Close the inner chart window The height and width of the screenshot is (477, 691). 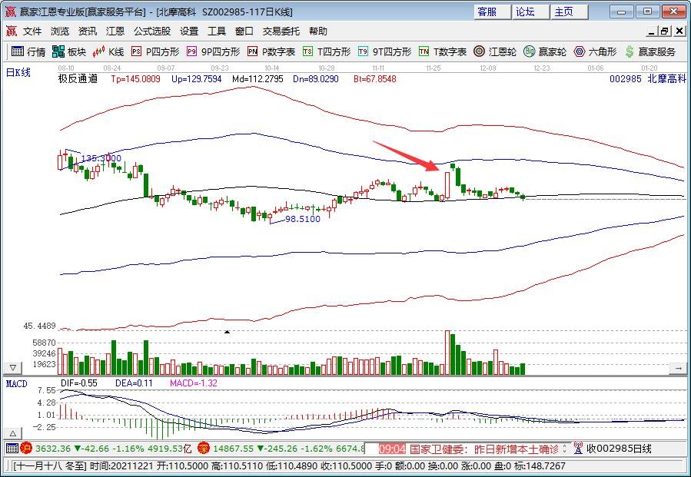point(679,31)
